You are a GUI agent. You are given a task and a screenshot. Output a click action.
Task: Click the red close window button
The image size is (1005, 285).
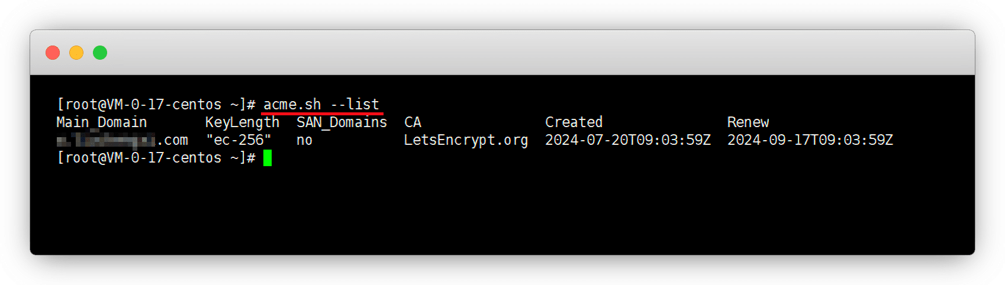tap(53, 53)
